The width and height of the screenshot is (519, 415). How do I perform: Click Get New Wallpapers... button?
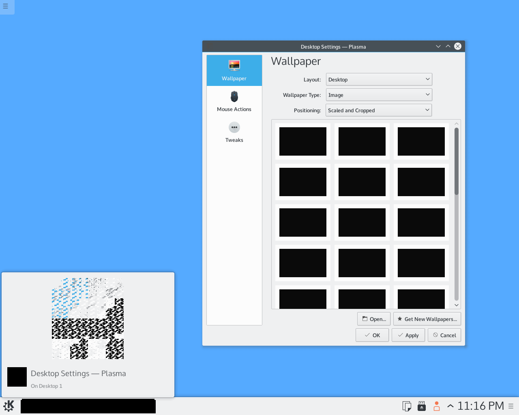click(x=427, y=319)
